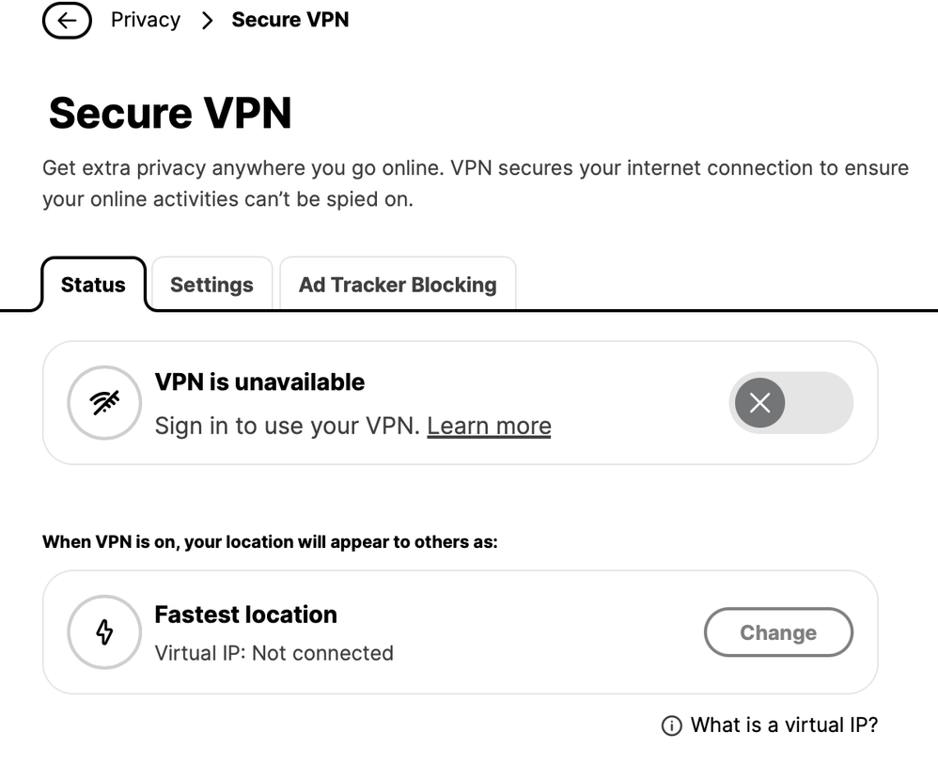Open the Ad Tracker Blocking tab
The height and width of the screenshot is (779, 938).
click(397, 284)
